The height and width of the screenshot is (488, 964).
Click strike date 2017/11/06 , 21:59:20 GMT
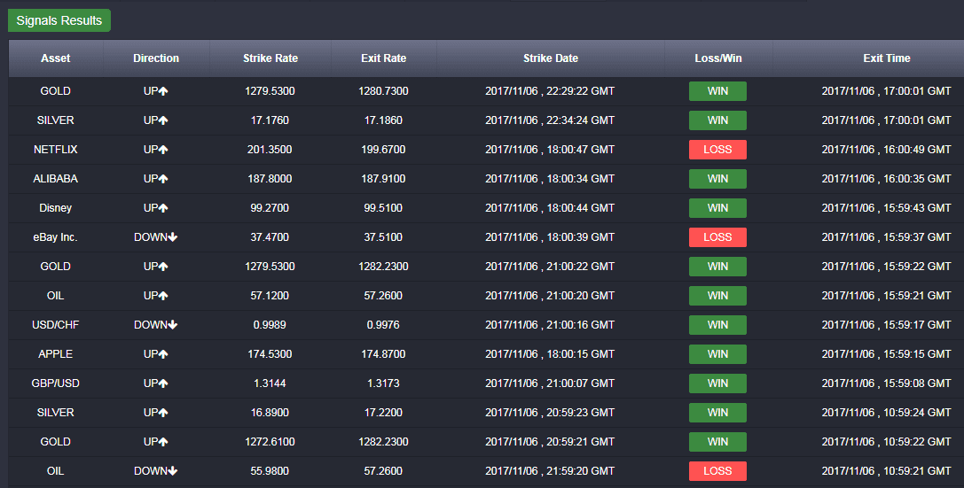(550, 471)
